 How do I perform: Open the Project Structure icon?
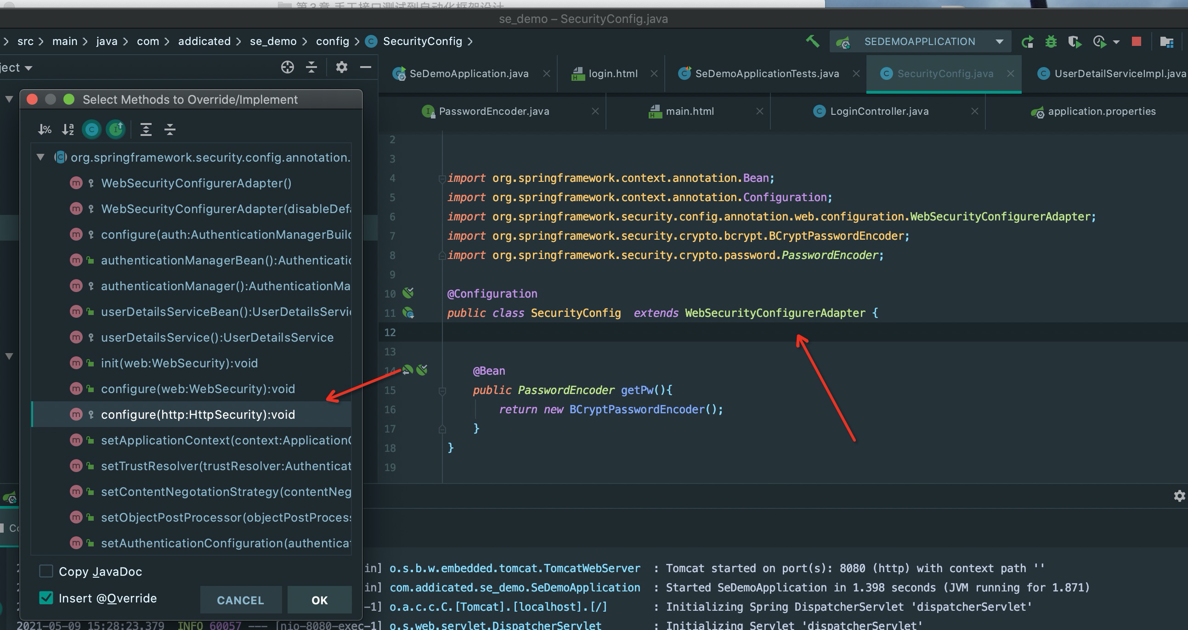pos(1166,42)
